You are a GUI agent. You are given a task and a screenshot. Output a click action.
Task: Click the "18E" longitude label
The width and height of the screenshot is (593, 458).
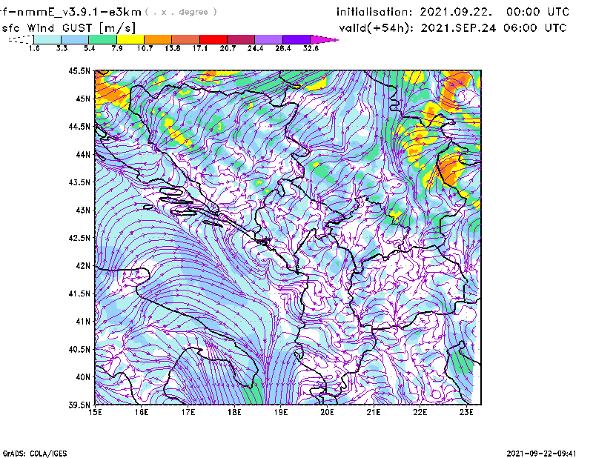234,412
